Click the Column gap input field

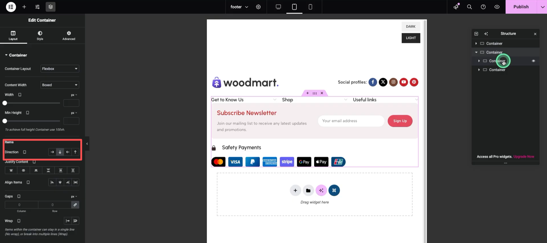coord(21,205)
